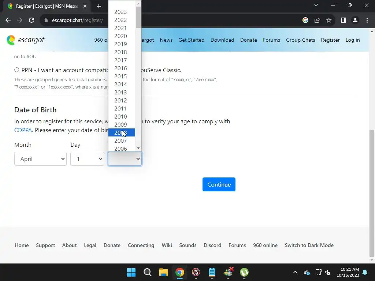Open the Download nav item
Image resolution: width=375 pixels, height=281 pixels.
coord(222,40)
